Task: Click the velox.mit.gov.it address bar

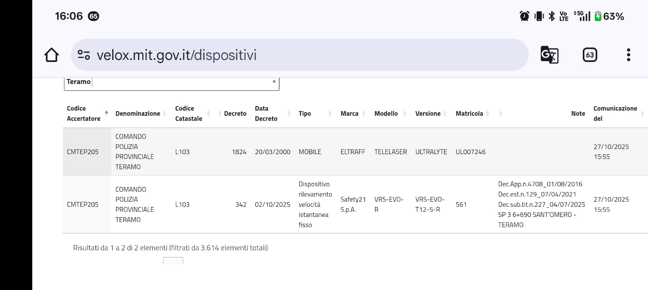Action: 300,55
